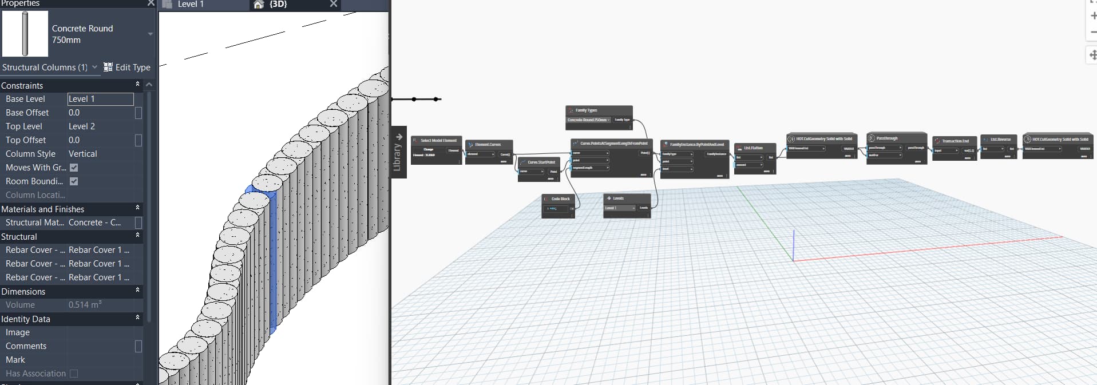Click the first HOT.CutGeometry node icon
This screenshot has width=1097, height=385.
coord(791,138)
